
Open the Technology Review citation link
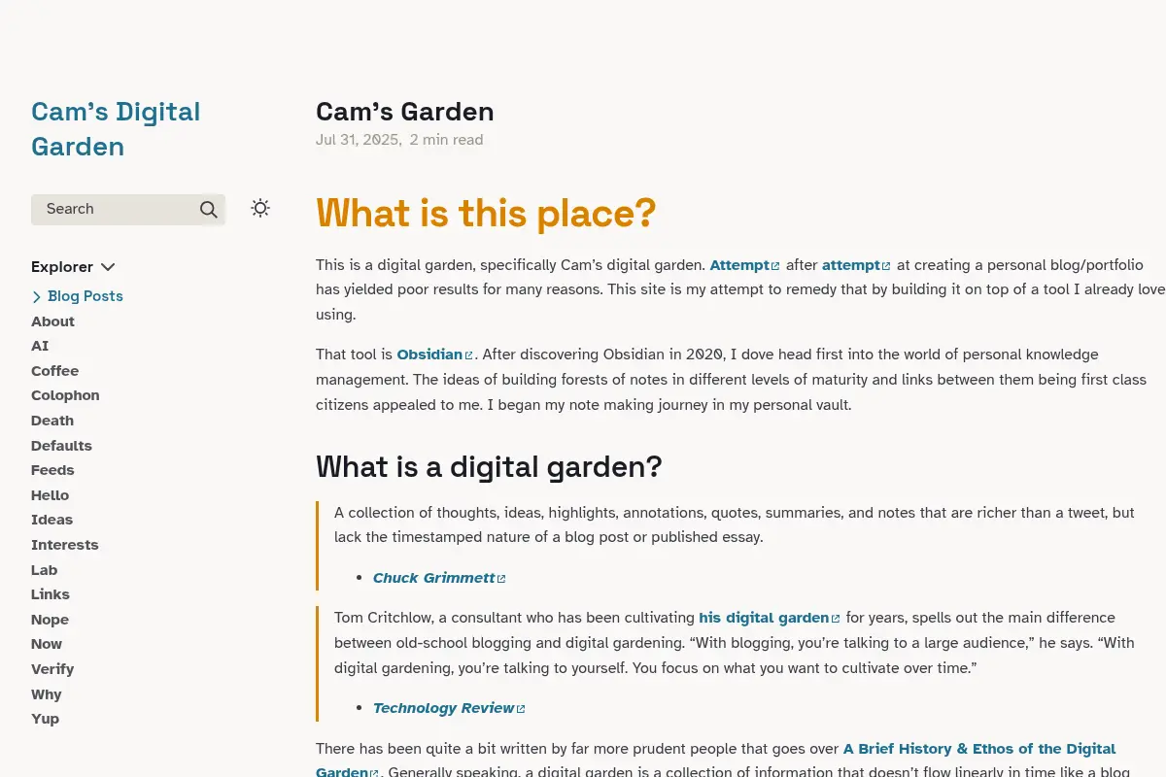(449, 708)
